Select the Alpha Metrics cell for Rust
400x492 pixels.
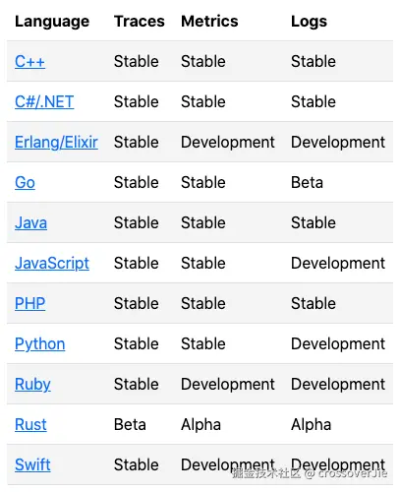pos(201,424)
